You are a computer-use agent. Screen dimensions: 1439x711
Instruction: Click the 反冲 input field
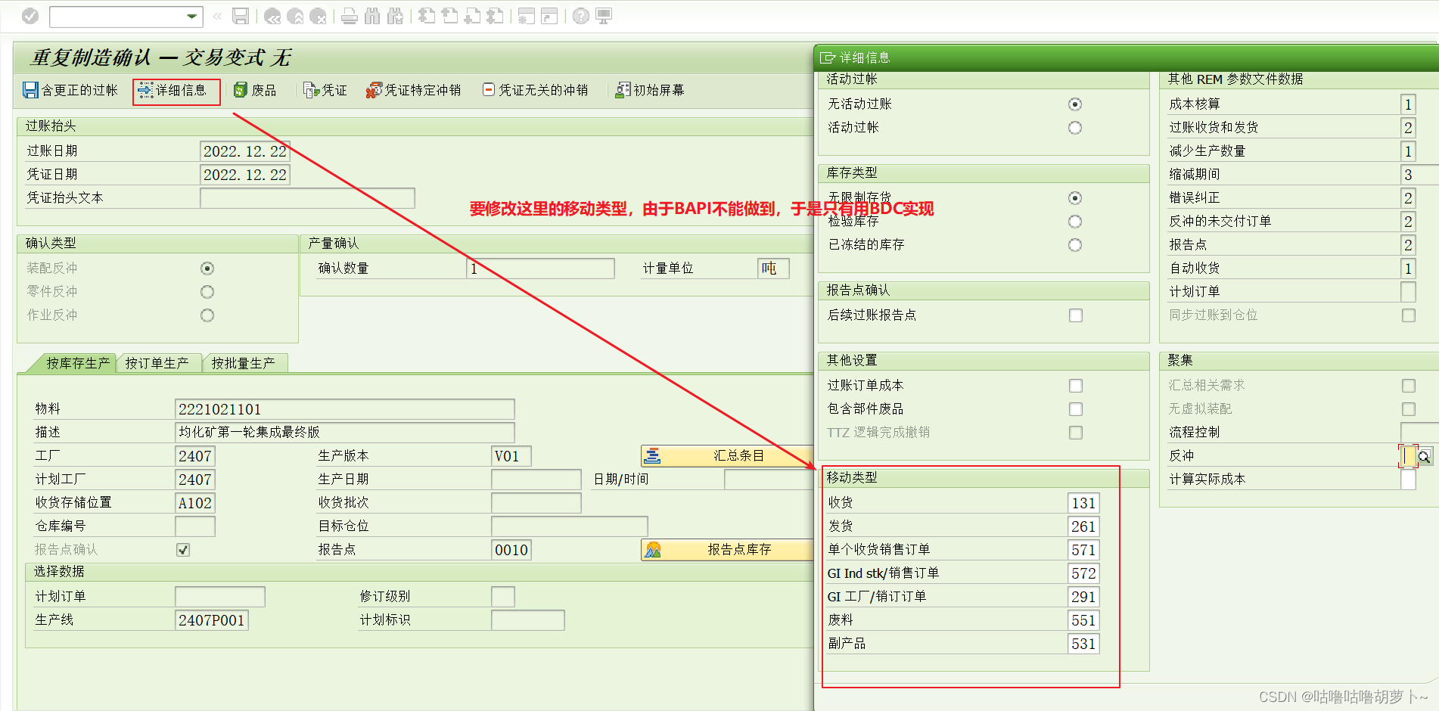1408,456
